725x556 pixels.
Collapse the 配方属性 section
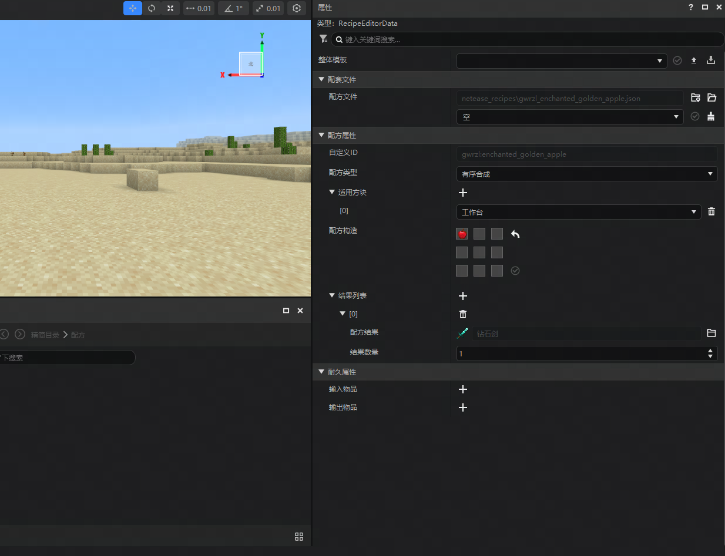click(321, 135)
